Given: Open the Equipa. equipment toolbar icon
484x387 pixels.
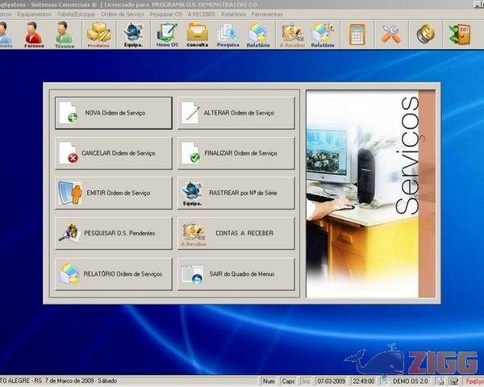Looking at the screenshot, I should (133, 35).
